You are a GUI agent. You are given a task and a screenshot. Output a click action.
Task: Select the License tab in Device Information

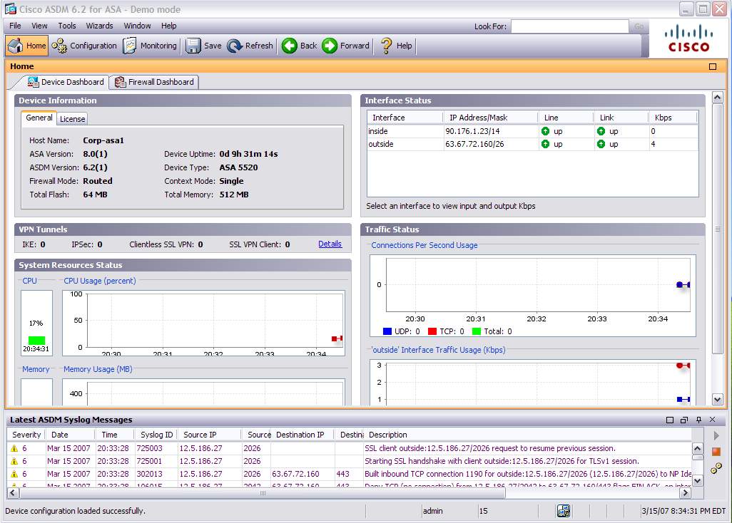[72, 119]
